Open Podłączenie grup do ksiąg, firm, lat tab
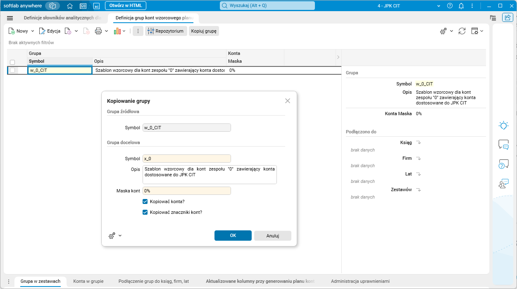Screen dimensions: 517x289 pos(154,281)
